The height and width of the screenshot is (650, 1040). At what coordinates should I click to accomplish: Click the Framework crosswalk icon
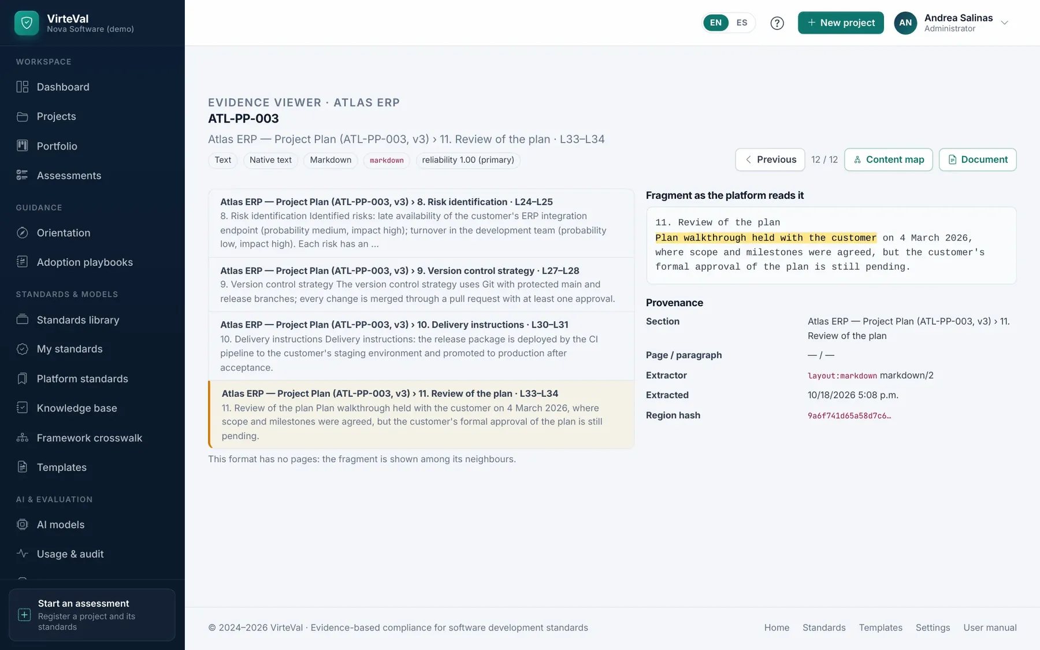[23, 437]
